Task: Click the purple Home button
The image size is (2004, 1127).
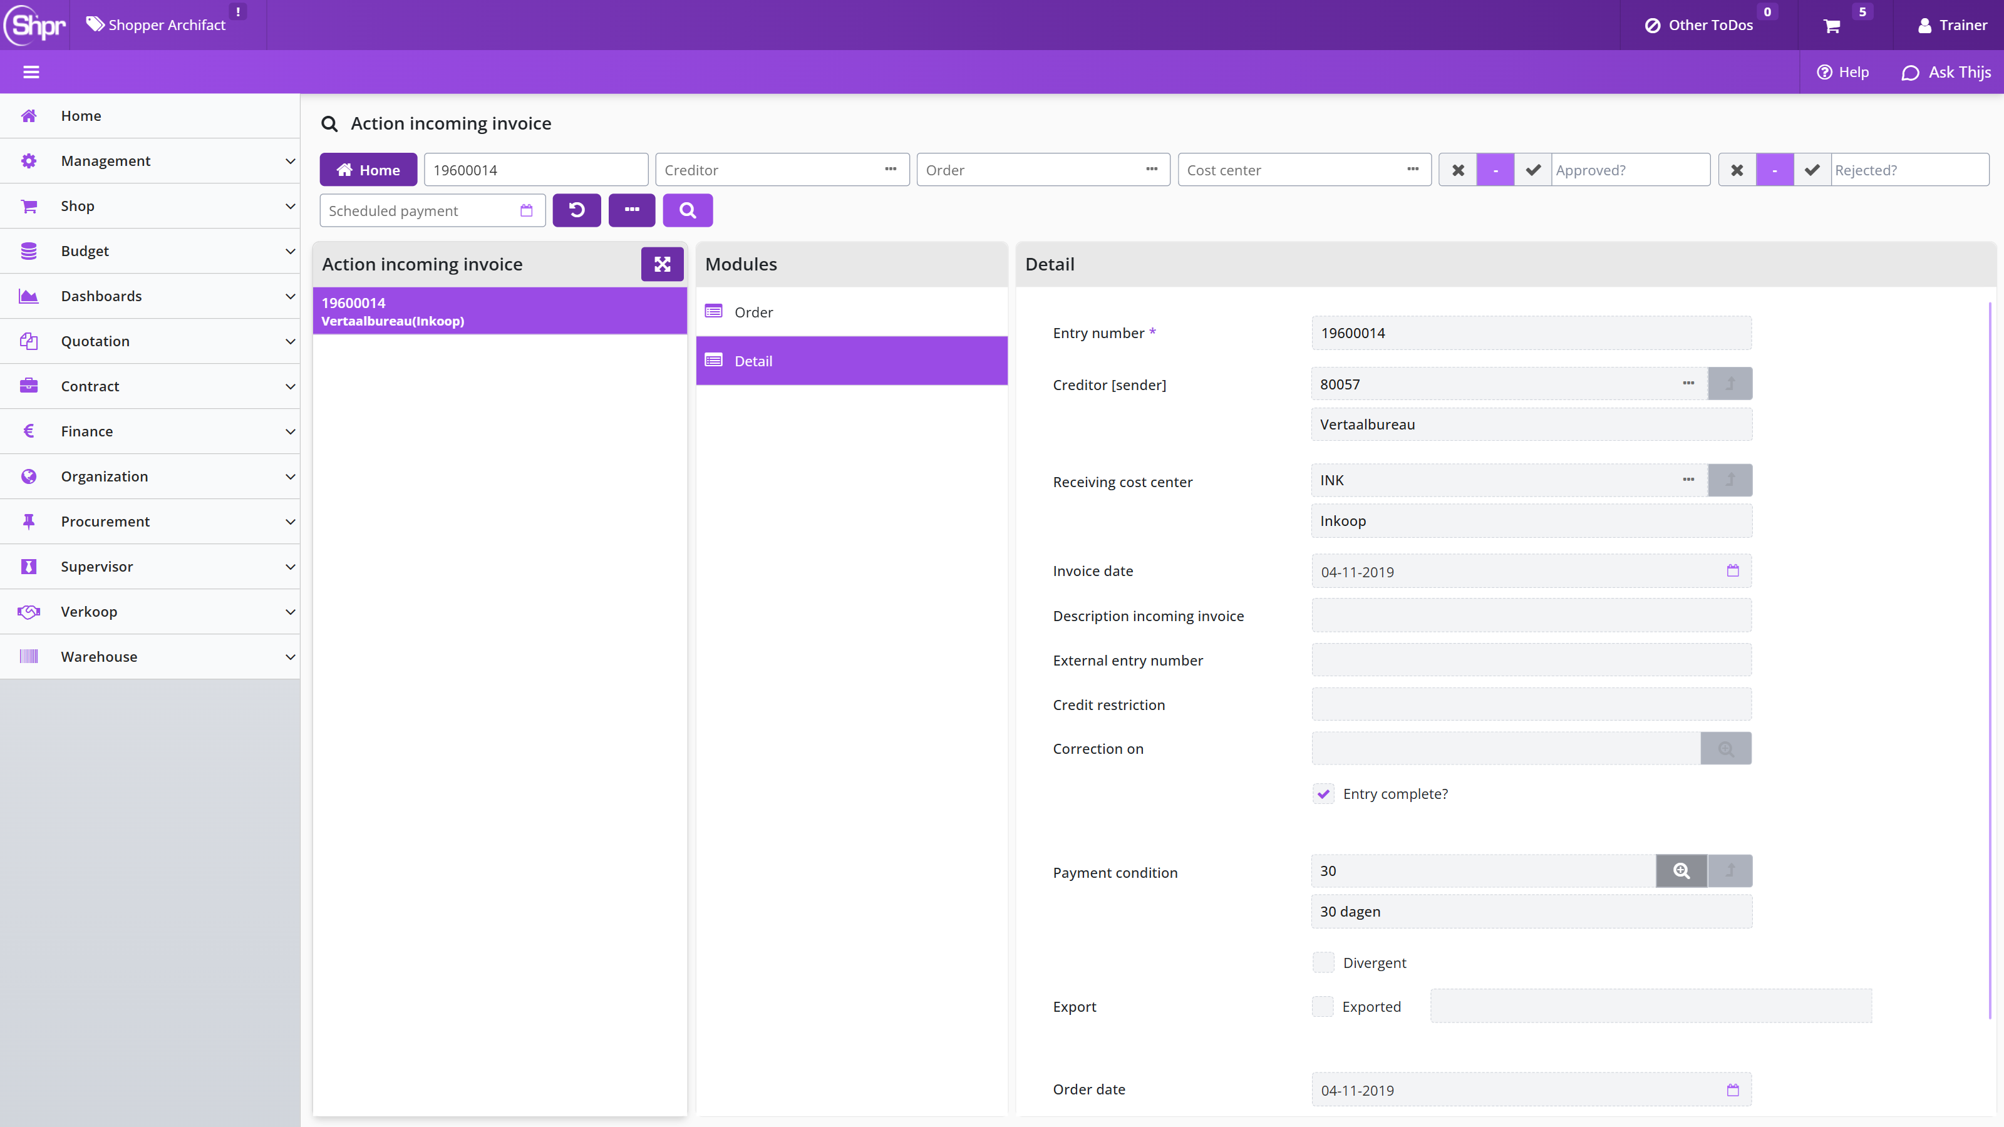Action: 368,170
